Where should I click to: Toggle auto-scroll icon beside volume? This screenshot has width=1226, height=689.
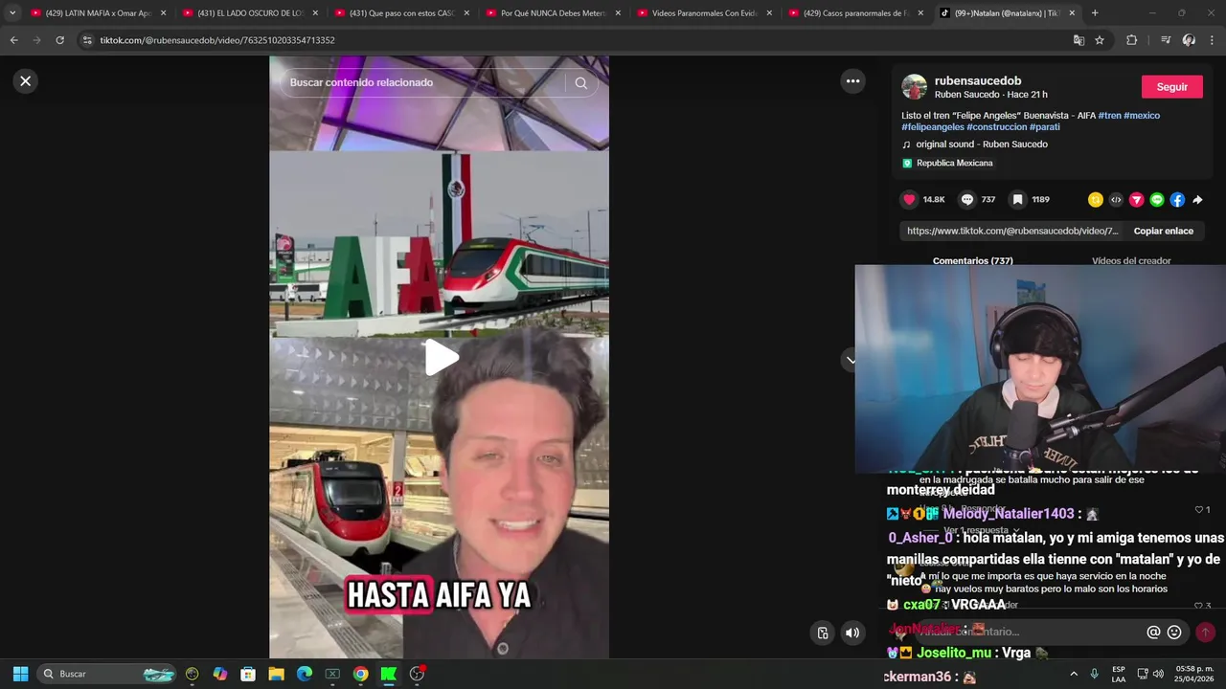click(822, 633)
